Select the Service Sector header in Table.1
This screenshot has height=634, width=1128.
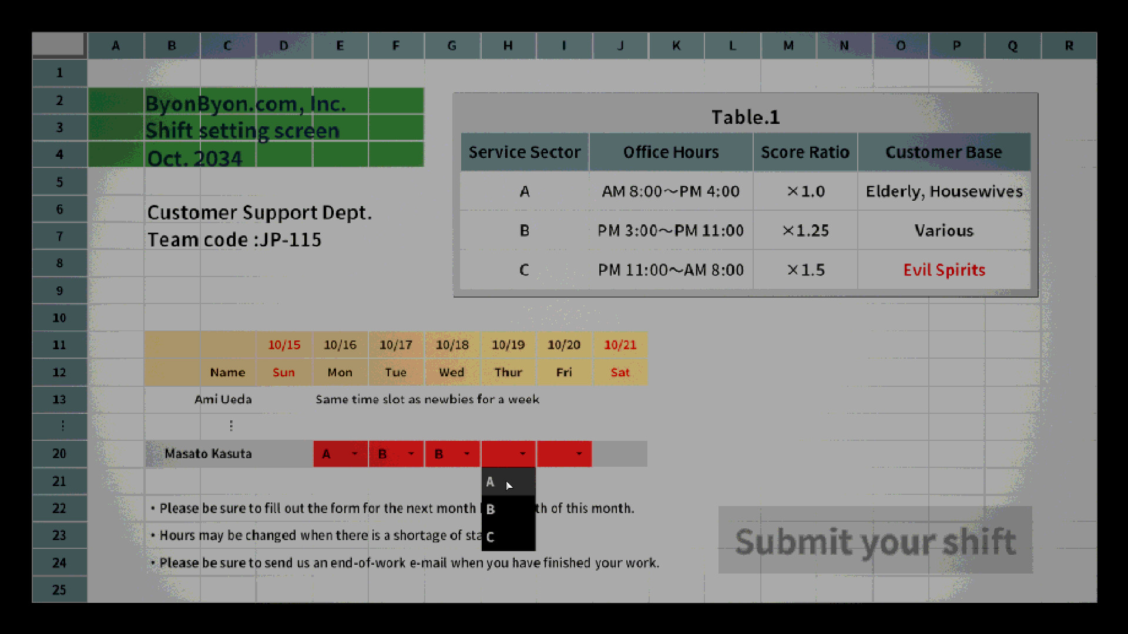pos(525,151)
